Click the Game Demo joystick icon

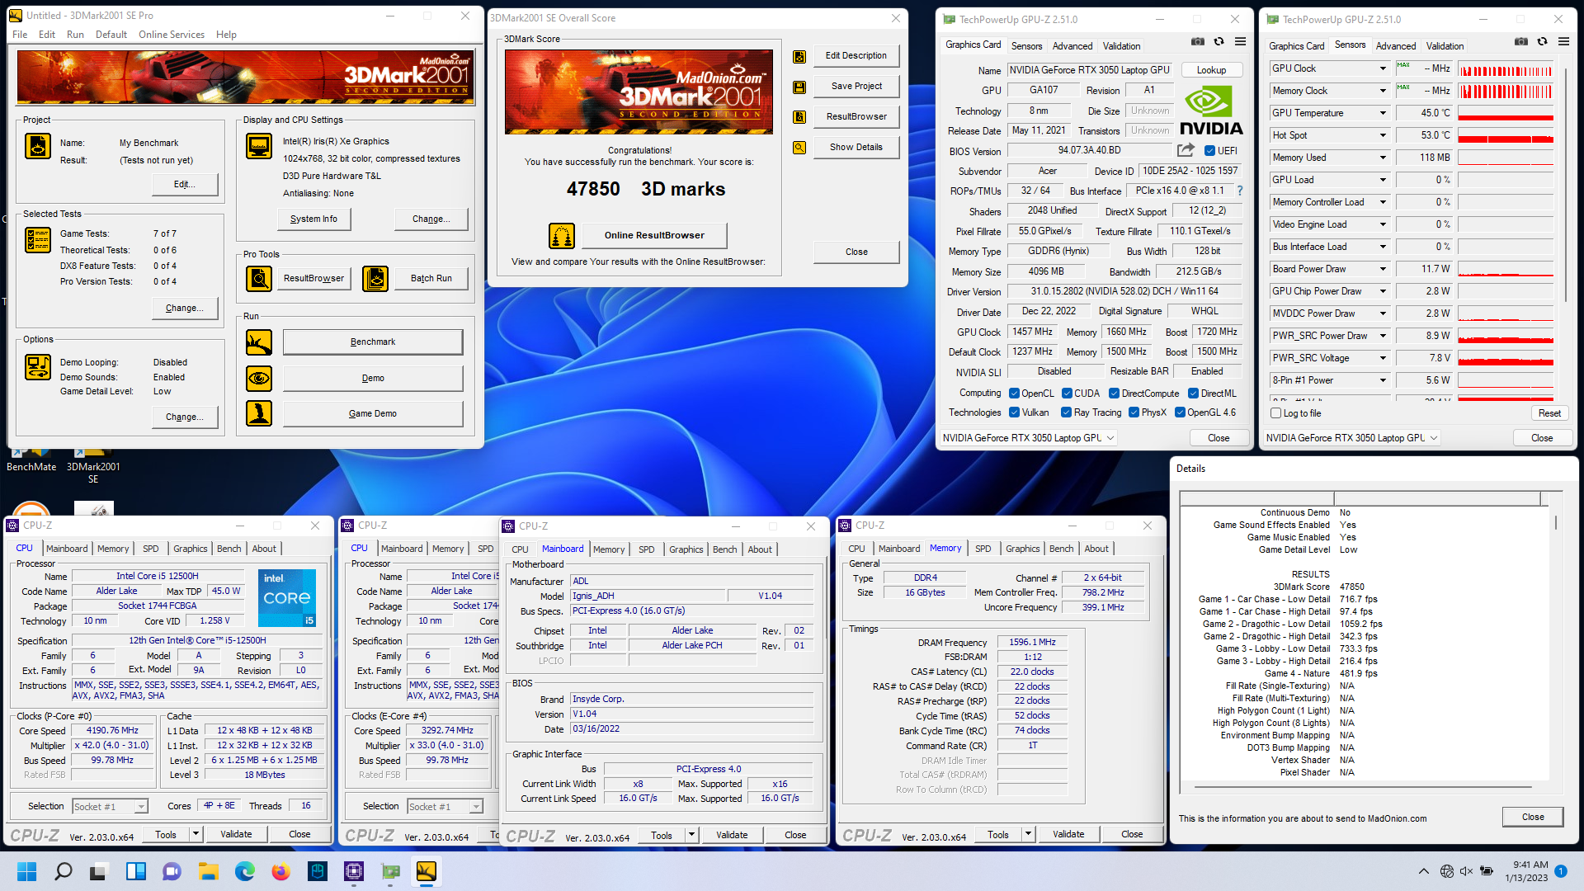click(259, 413)
